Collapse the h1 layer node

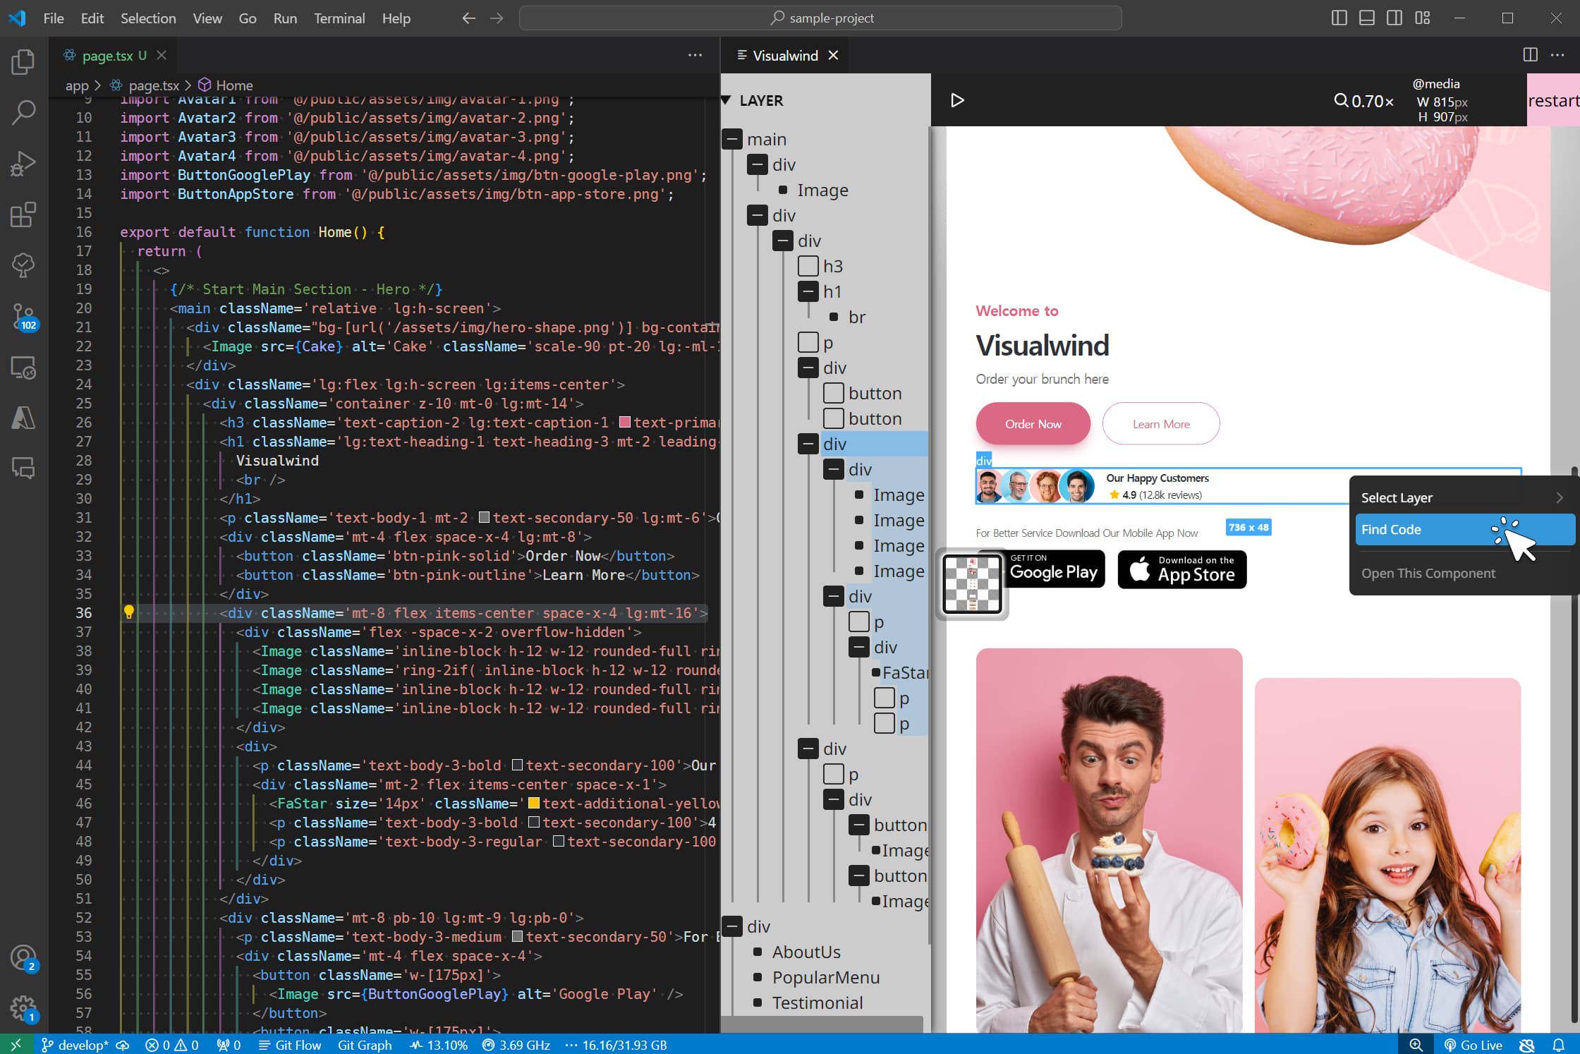(808, 291)
